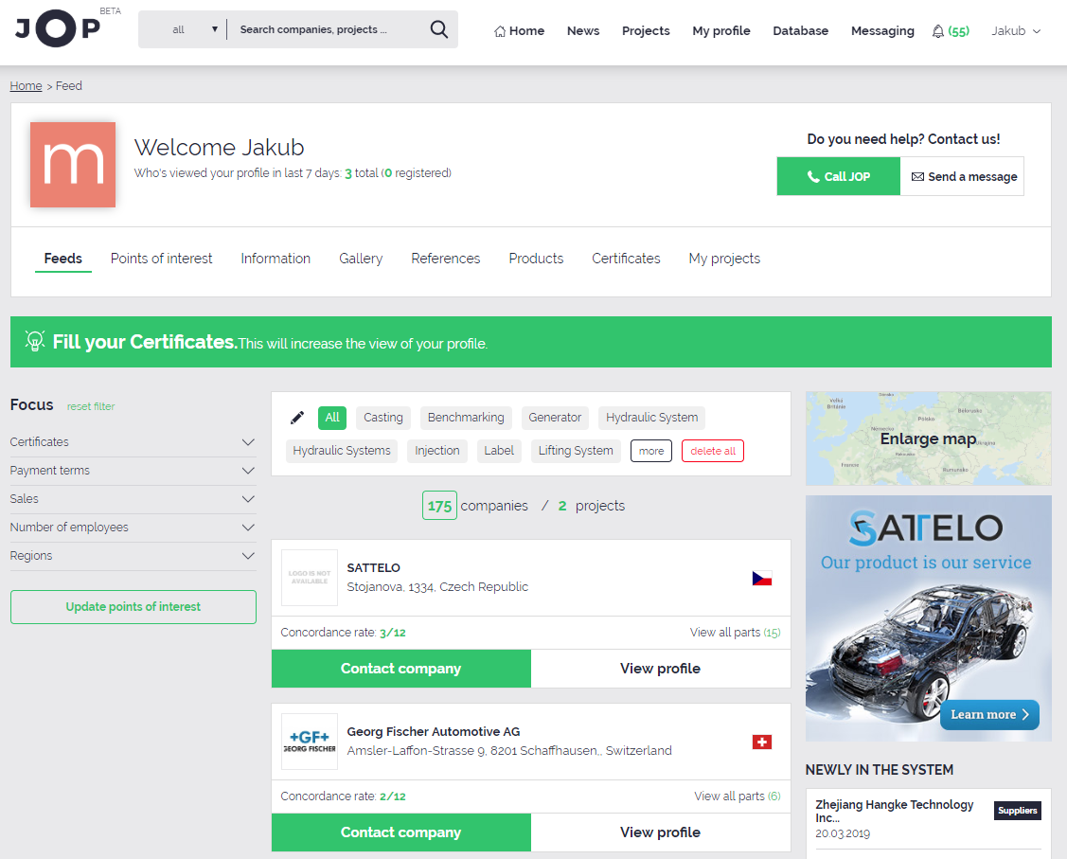Open My profile in navigation
The width and height of the screenshot is (1067, 859).
(721, 31)
